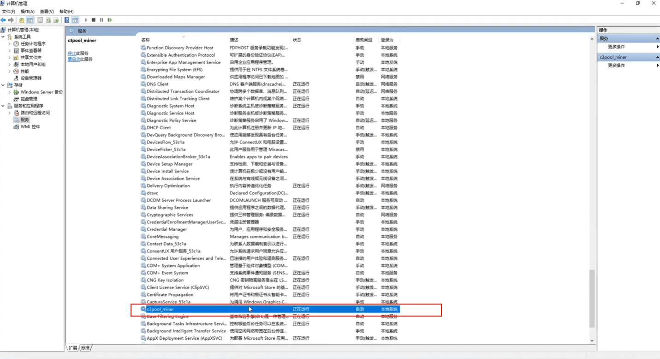Click the scrollbar down arrow of services list
The image size is (660, 359).
pos(592,341)
